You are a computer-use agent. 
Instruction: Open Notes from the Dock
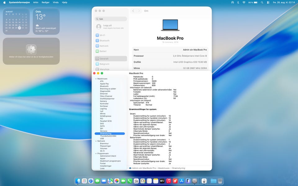[x=156, y=181]
